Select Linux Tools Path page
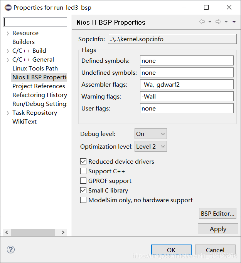The image size is (241, 263). [x=35, y=69]
